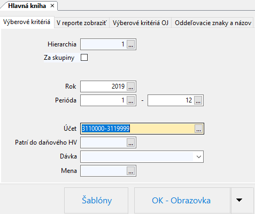255x214 pixels.
Task: Open the Mena lookup ellipsis button
Action: [x=130, y=171]
